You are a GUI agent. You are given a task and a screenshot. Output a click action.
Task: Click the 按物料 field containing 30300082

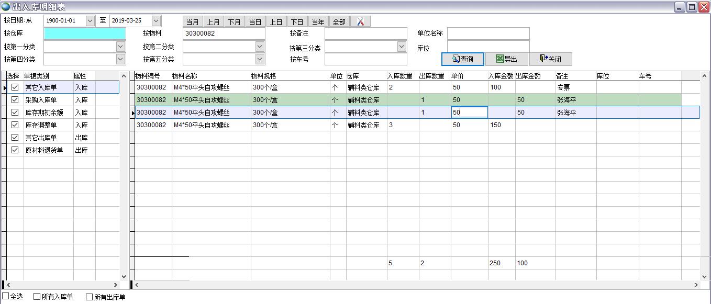(x=224, y=33)
